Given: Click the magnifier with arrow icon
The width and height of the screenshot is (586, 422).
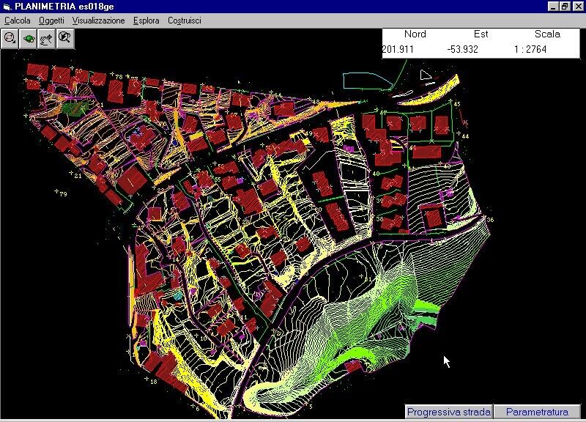Looking at the screenshot, I should [65, 39].
